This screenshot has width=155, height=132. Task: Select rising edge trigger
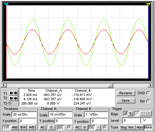click(126, 113)
